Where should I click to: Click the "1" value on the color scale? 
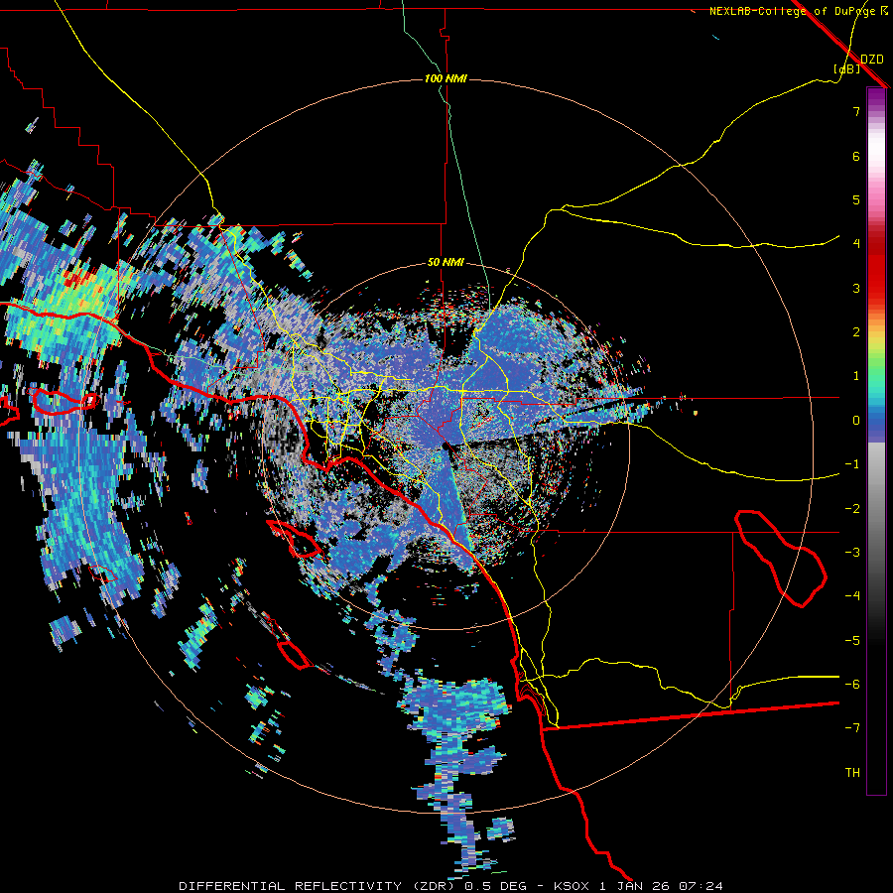856,376
